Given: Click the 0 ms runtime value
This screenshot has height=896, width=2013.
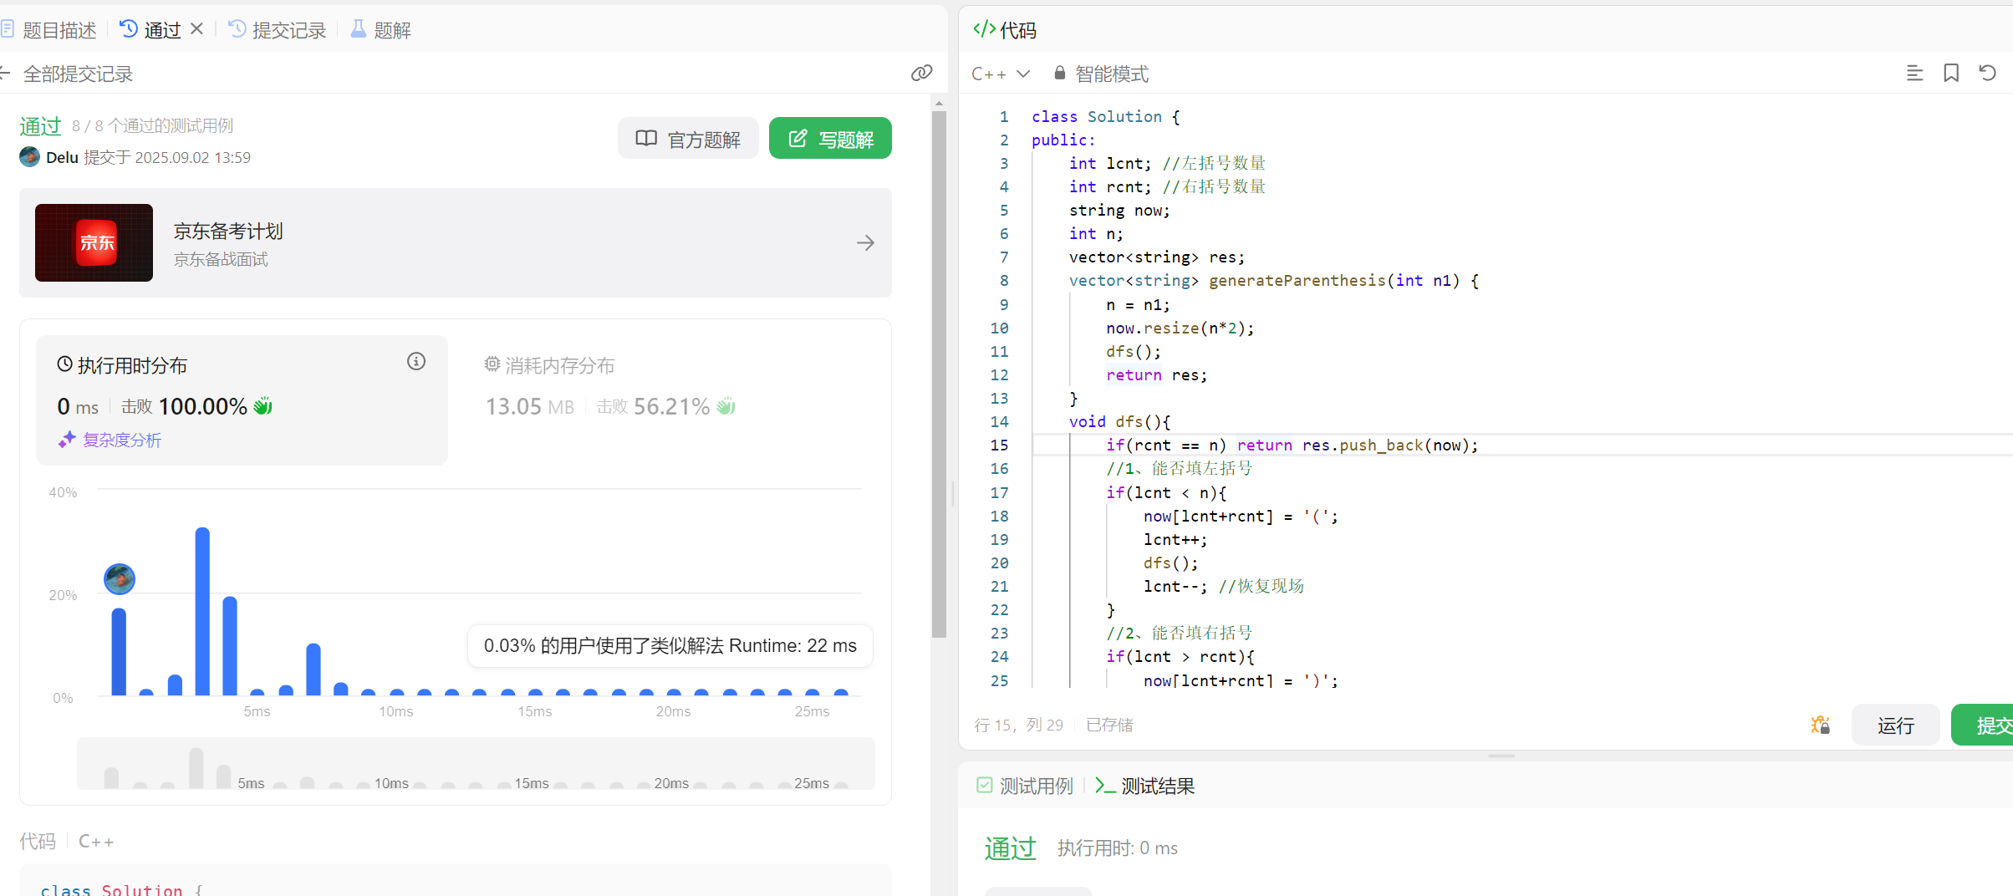Looking at the screenshot, I should (x=78, y=406).
